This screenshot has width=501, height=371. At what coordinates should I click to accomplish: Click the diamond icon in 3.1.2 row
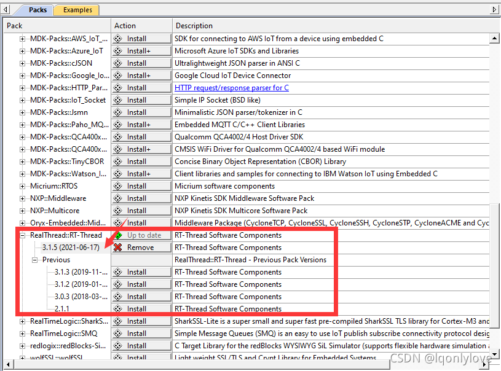click(x=118, y=284)
